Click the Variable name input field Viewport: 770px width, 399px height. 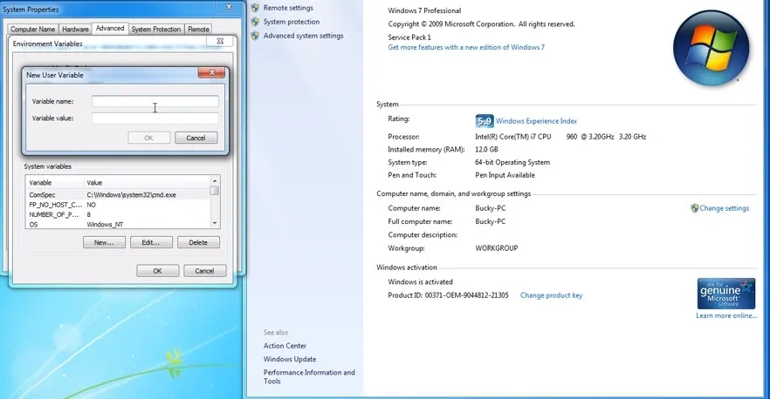155,101
